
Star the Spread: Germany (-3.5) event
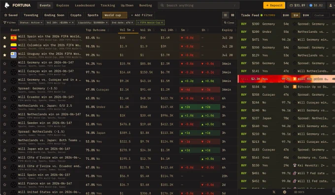point(5,89)
